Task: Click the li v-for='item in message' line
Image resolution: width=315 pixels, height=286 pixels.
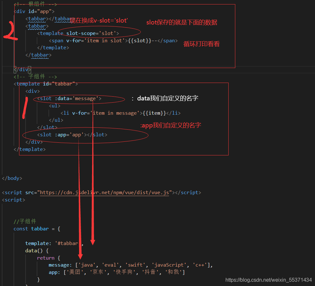Action: (x=121, y=113)
